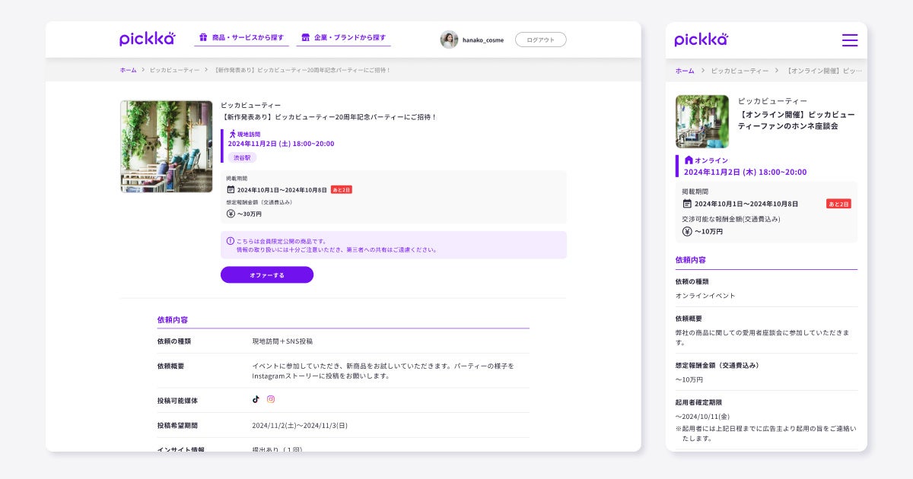913x479 pixels.
Task: Click the calendar icon in the mobile listing period
Action: [687, 204]
